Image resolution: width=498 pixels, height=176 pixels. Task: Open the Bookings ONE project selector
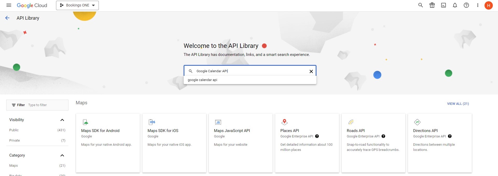pyautogui.click(x=77, y=5)
